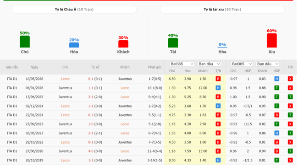Open score link 0-3 on 22/01/2024
The image size is (298, 166).
tap(91, 115)
